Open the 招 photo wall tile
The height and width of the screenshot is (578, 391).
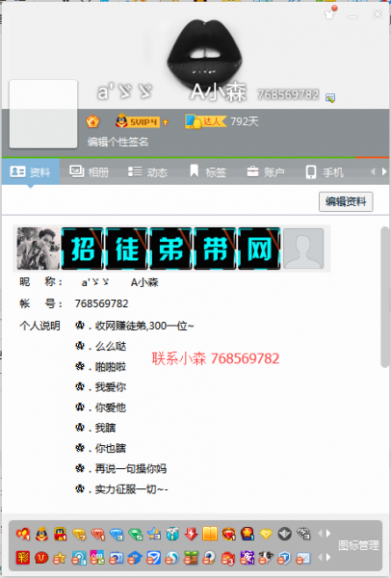point(83,249)
